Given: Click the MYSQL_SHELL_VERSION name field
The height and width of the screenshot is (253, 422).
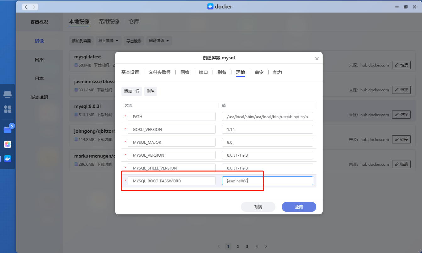Looking at the screenshot, I should coord(172,168).
